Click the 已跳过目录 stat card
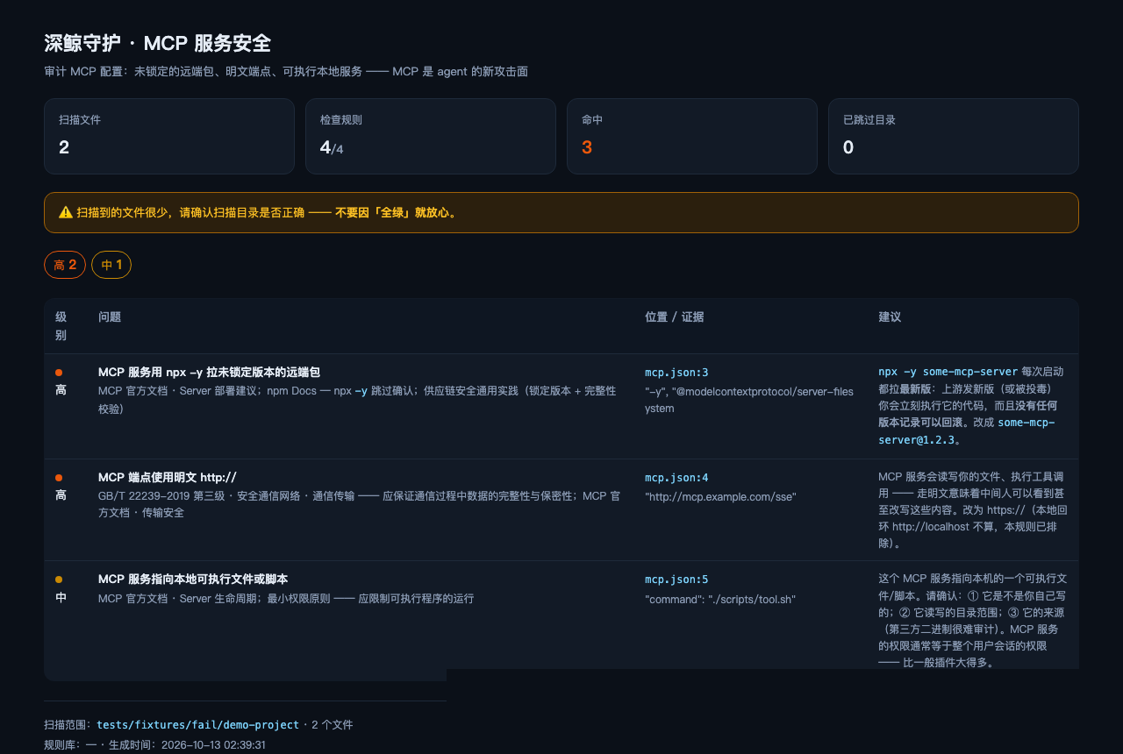Viewport: 1123px width, 754px height. point(954,136)
